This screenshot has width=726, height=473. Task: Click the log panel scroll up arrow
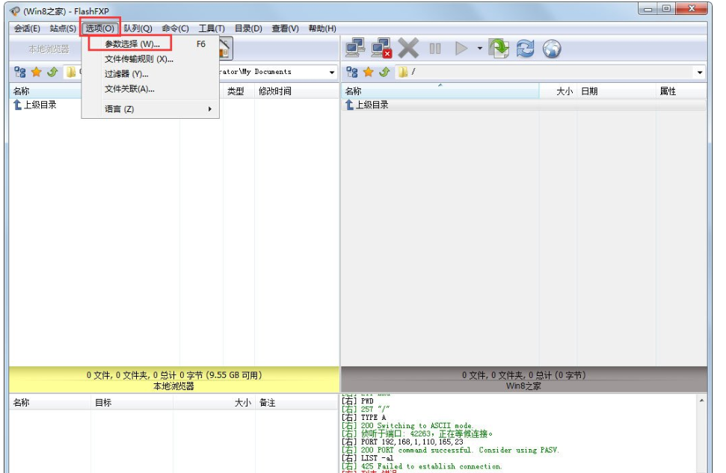[701, 401]
